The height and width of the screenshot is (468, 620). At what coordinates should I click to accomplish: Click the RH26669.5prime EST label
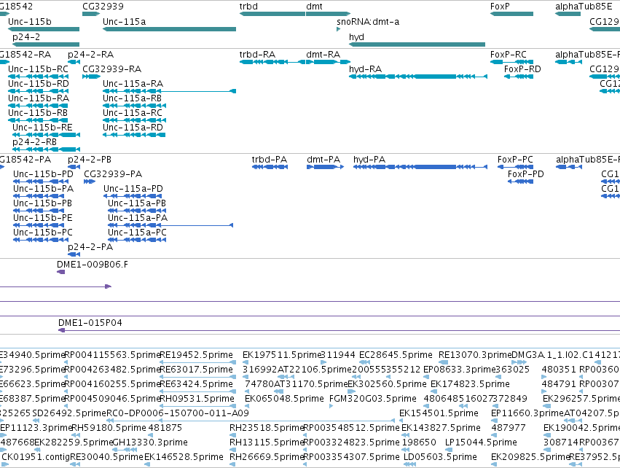(x=267, y=457)
